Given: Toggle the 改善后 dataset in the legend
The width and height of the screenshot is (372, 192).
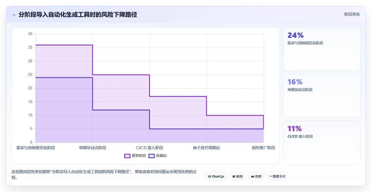Looking at the screenshot, I should click(158, 156).
